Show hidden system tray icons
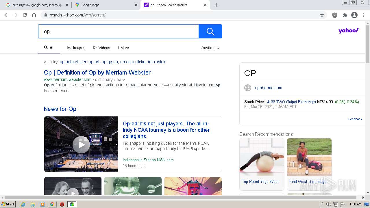The image size is (370, 208). 322,204
